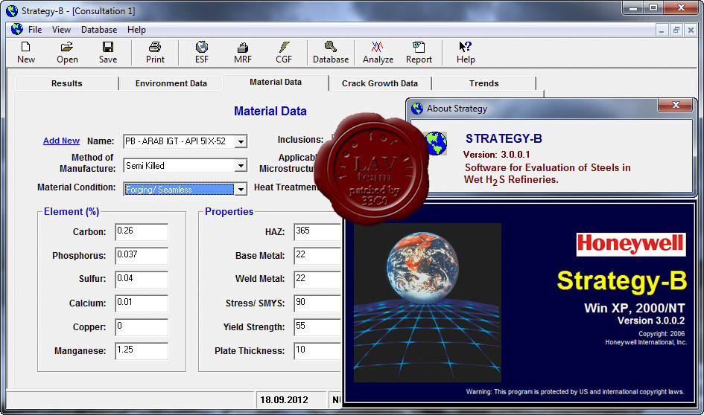Click the Copyright: 2006 text
704x415 pixels.
click(662, 334)
